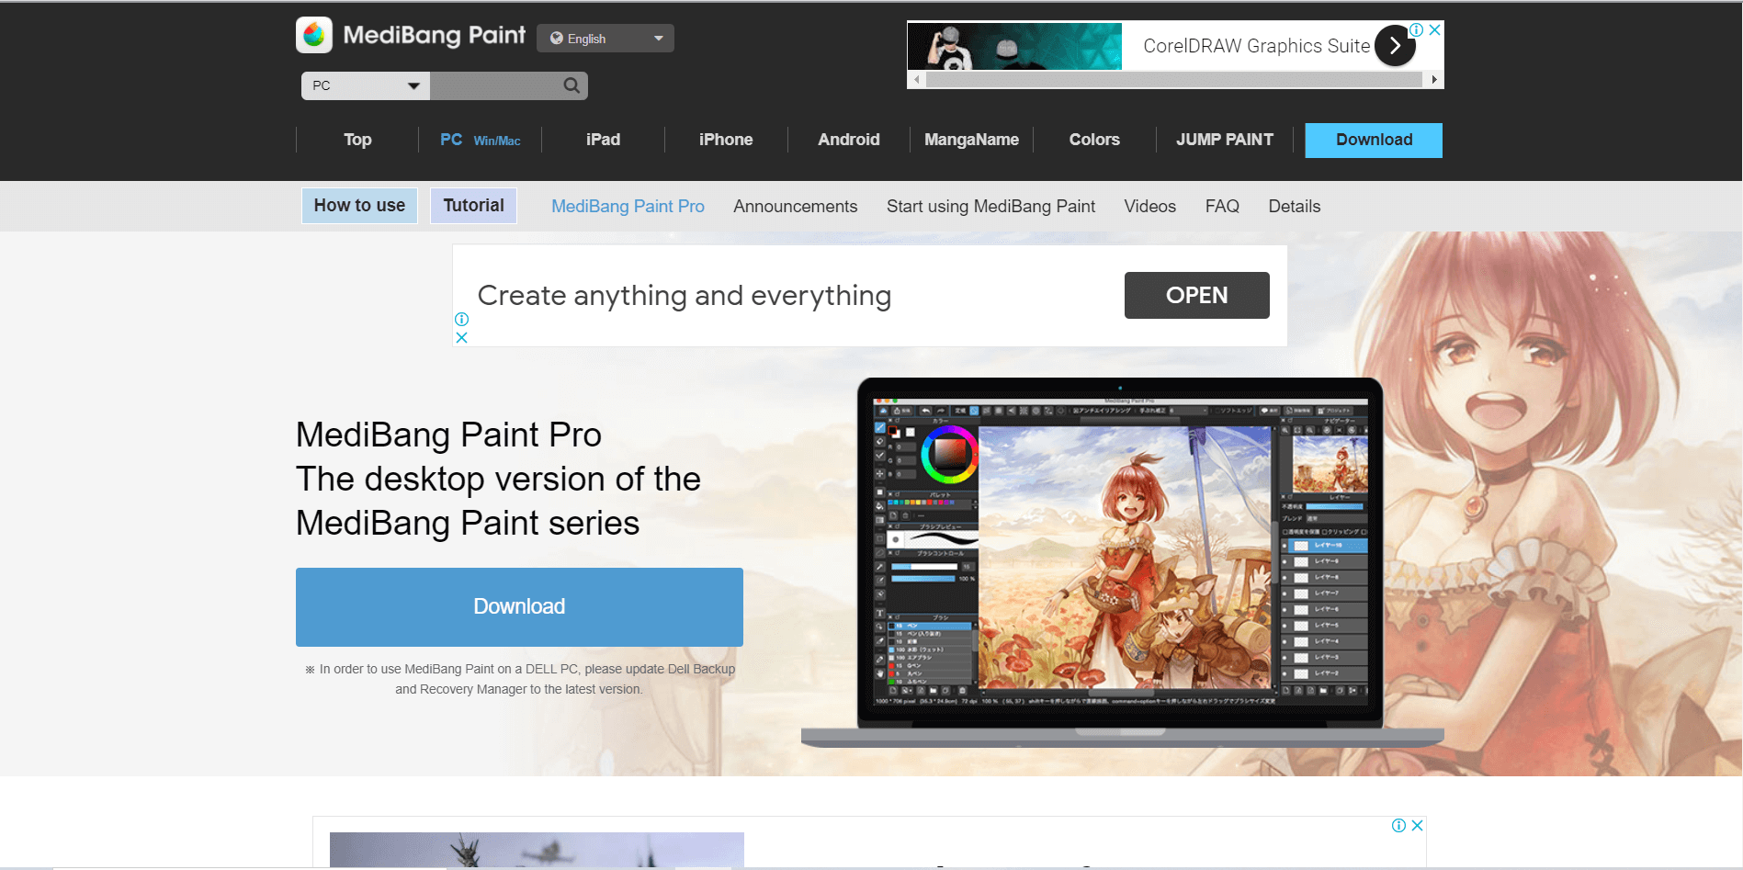
Task: Click the CorelDRAW ad right scroll arrow
Action: click(x=1434, y=80)
